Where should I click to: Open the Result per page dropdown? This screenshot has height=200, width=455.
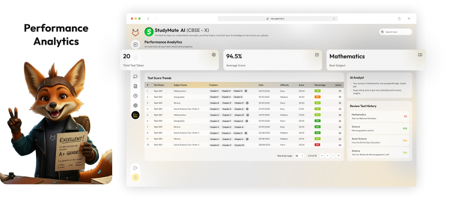click(299, 156)
